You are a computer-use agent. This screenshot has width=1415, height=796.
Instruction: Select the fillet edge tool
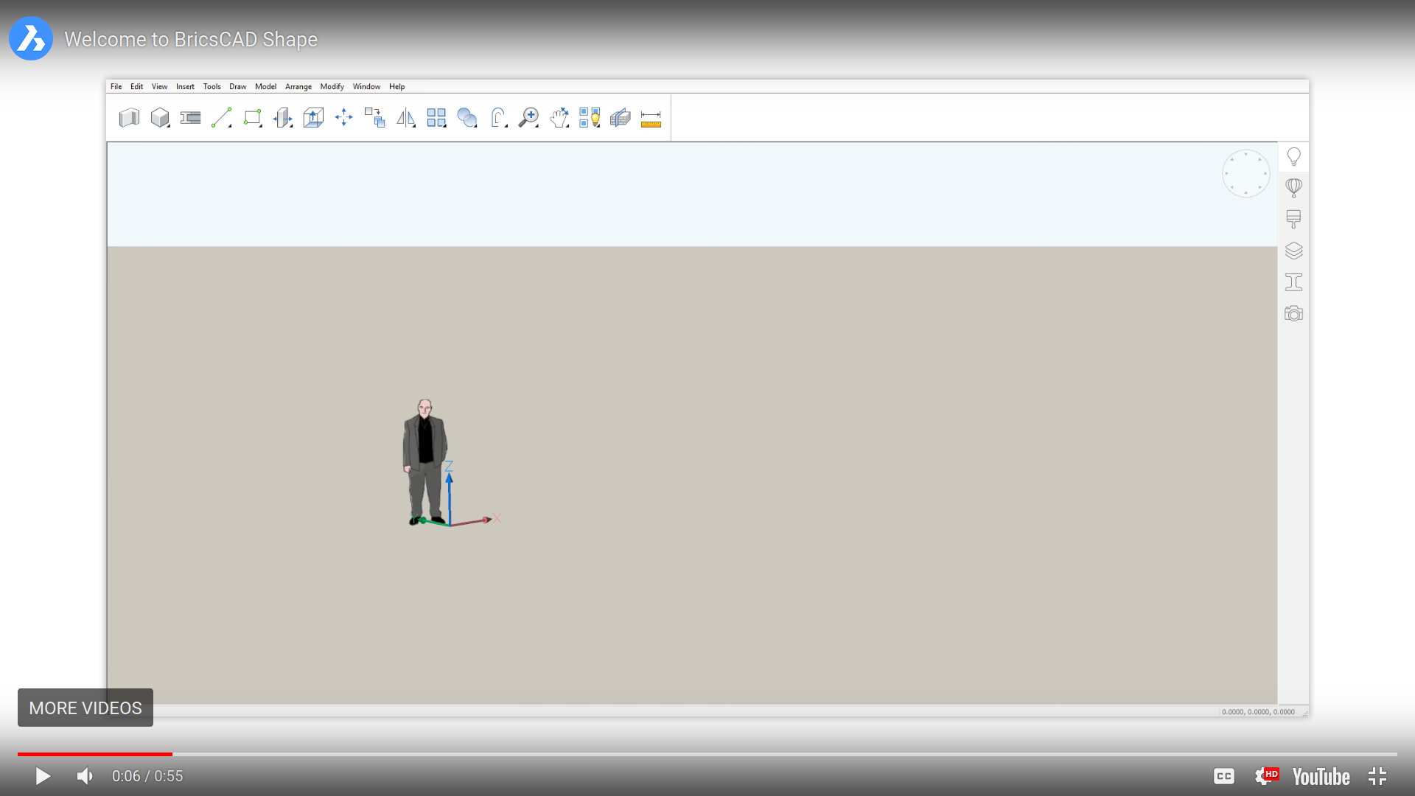click(499, 118)
